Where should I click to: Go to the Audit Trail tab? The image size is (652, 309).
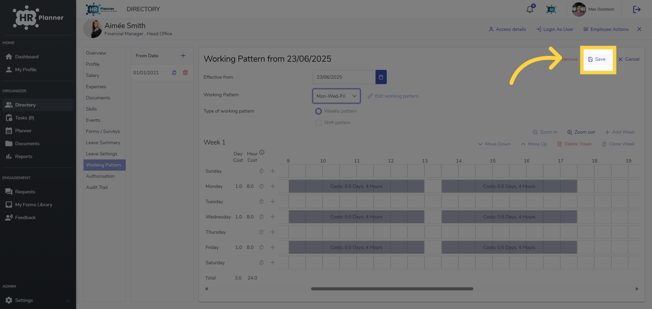[97, 187]
